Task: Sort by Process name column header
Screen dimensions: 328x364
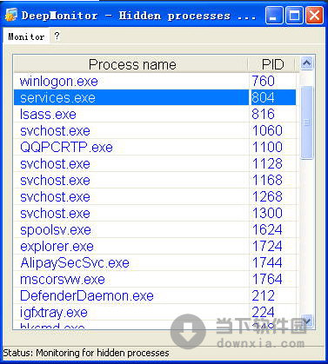Action: point(131,64)
